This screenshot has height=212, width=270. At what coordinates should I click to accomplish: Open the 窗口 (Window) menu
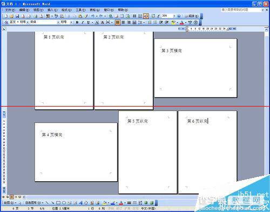[x=109, y=10]
